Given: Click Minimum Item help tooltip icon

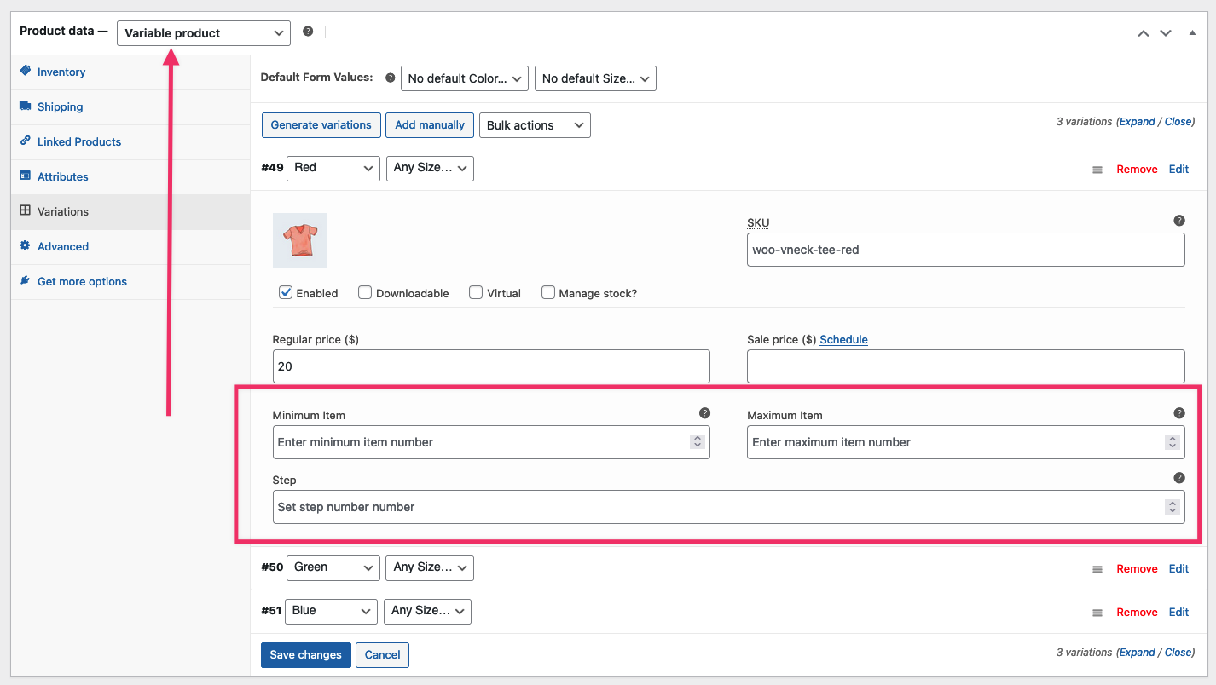Looking at the screenshot, I should (704, 413).
